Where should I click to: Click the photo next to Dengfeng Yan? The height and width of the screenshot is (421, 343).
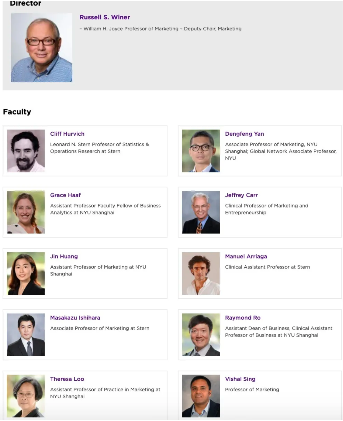[201, 151]
